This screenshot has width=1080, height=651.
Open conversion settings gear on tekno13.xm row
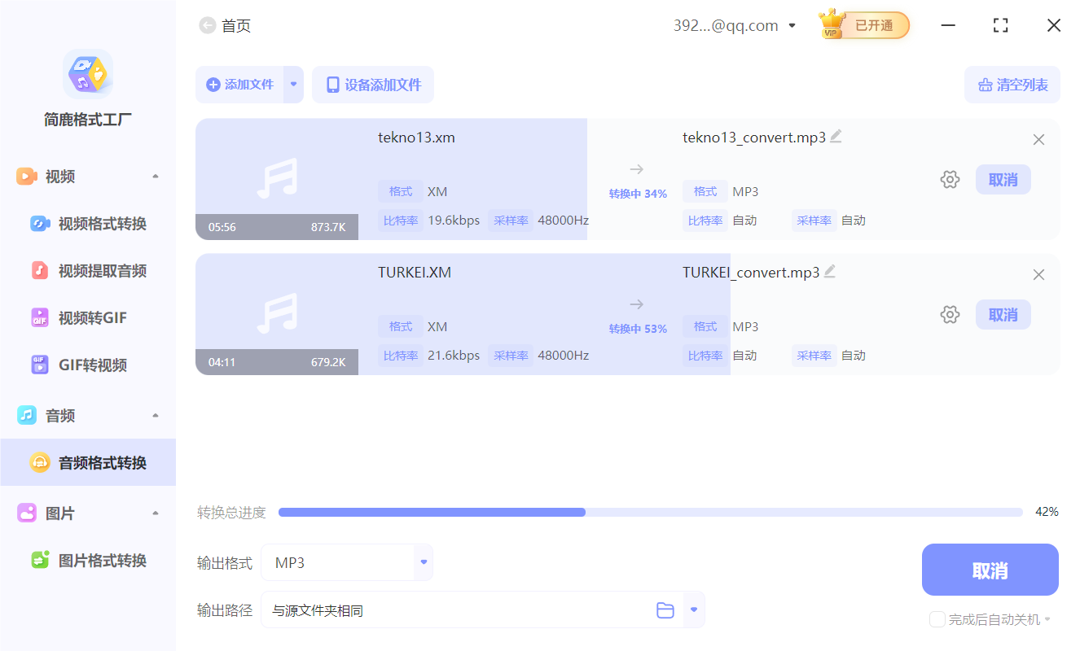pyautogui.click(x=950, y=179)
